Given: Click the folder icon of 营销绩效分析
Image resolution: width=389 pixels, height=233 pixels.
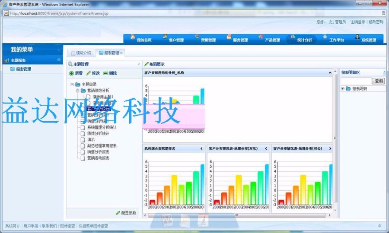Looking at the screenshot, I should (83, 91).
